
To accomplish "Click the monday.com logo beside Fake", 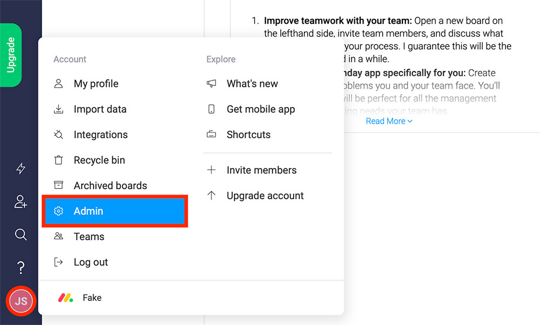I will 66,297.
